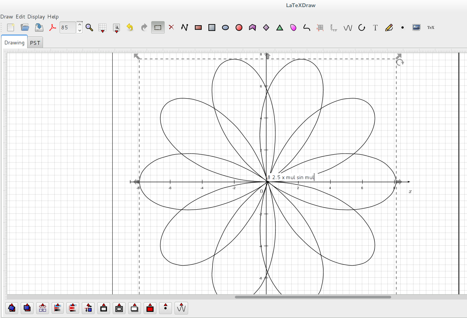This screenshot has height=318, width=467.
Task: Open the TeX code insertion tool
Action: pyautogui.click(x=430, y=27)
